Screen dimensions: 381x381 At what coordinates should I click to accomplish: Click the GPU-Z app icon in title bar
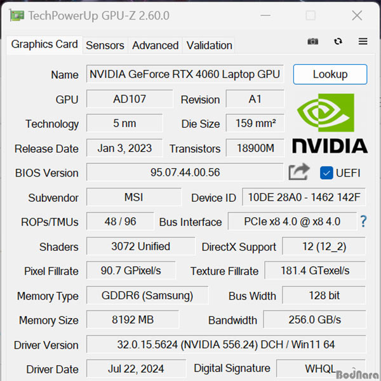pyautogui.click(x=17, y=15)
